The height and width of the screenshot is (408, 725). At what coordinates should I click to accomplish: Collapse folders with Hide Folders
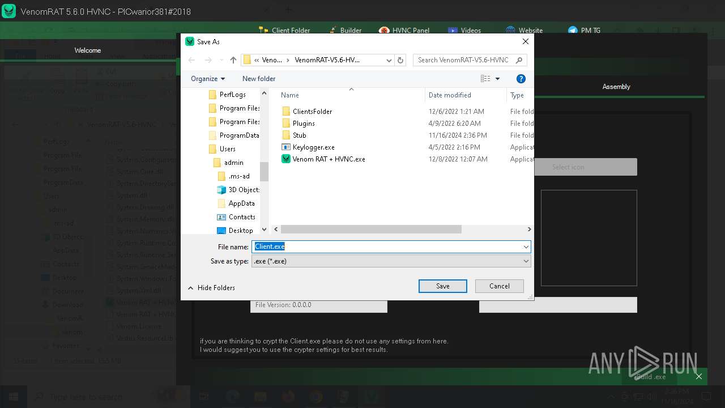211,288
